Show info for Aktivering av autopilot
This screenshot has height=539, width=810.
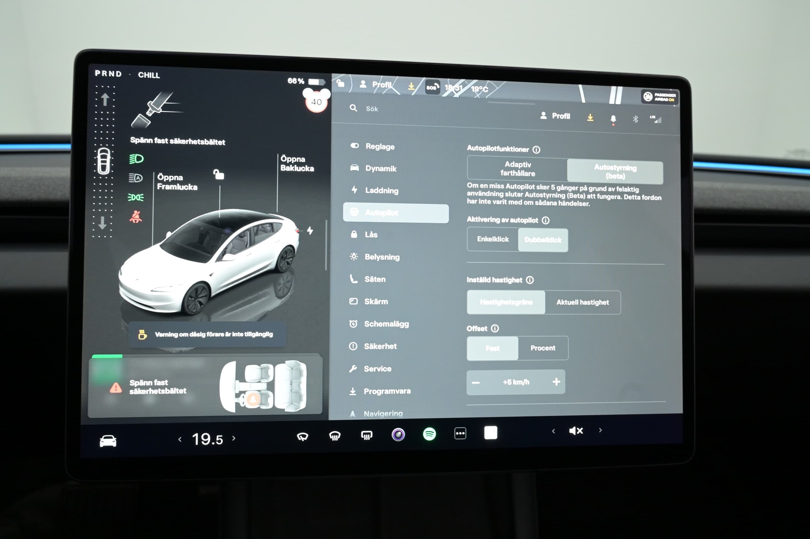tap(545, 220)
